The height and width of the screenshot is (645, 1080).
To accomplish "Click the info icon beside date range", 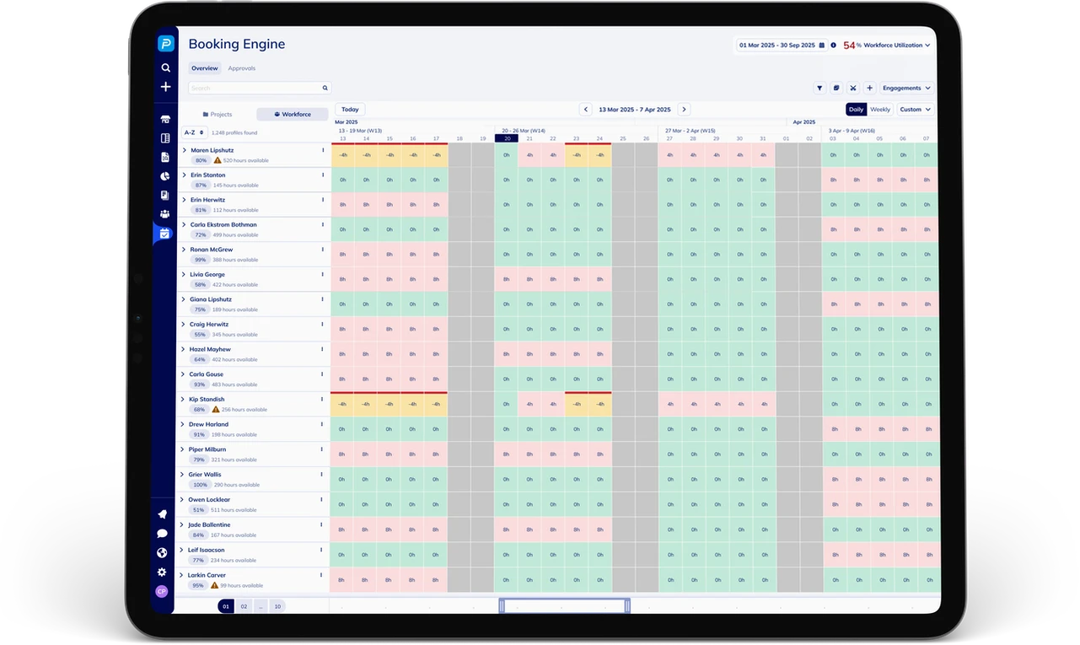I will (833, 46).
